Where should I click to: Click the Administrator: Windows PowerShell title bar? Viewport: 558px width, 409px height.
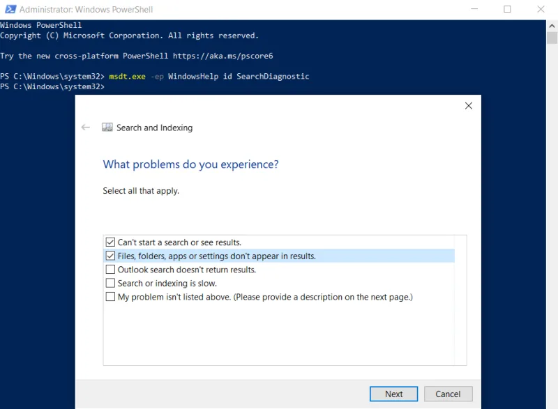pyautogui.click(x=84, y=9)
